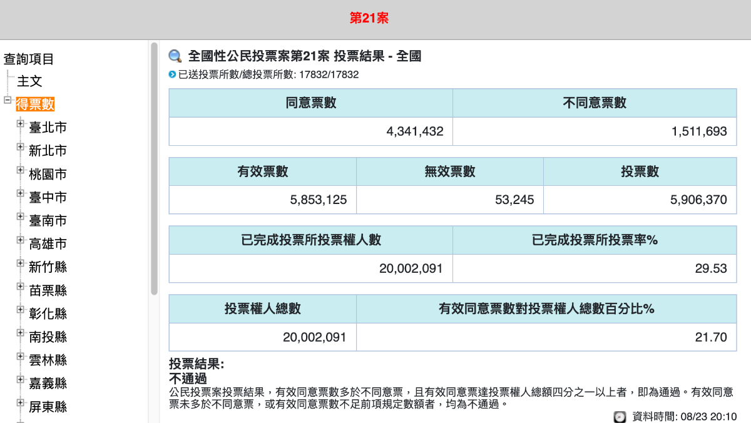Click the turnout rate value 29.53
The width and height of the screenshot is (751, 423).
pyautogui.click(x=711, y=268)
